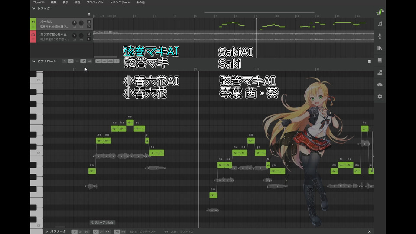The width and height of the screenshot is (416, 234).
Task: Click the EDIT/DISP swap arrows icon
Action: [x=166, y=231]
